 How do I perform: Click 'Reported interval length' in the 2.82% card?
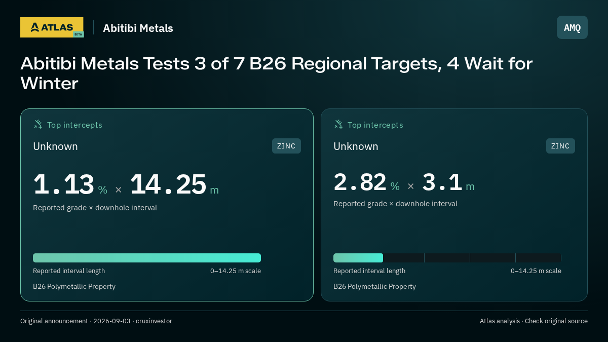(369, 271)
